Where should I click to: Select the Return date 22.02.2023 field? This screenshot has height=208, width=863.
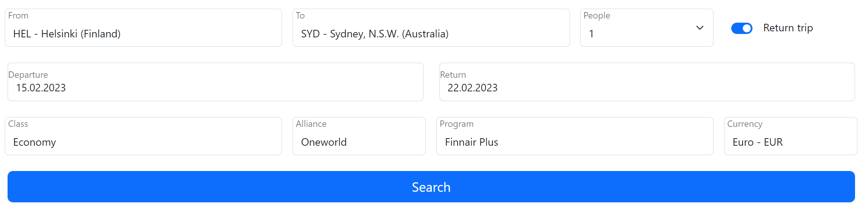(x=647, y=82)
